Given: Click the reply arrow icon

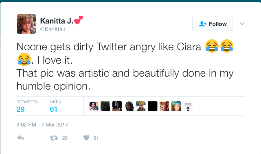Looking at the screenshot, I should (20, 138).
